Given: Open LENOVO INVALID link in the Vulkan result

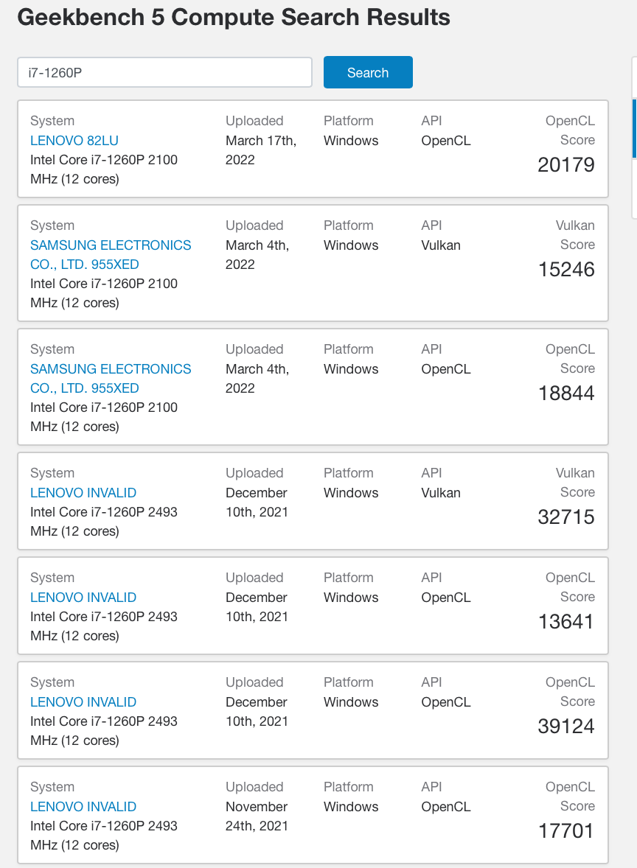Looking at the screenshot, I should pos(83,492).
